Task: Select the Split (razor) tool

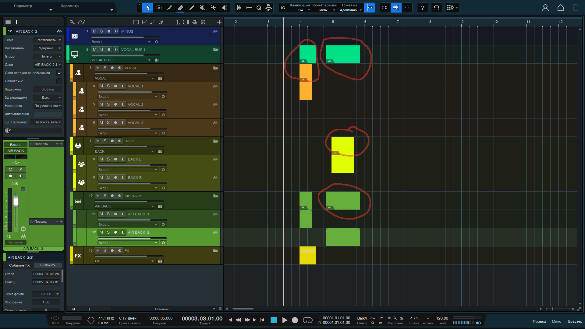Action: [x=170, y=8]
